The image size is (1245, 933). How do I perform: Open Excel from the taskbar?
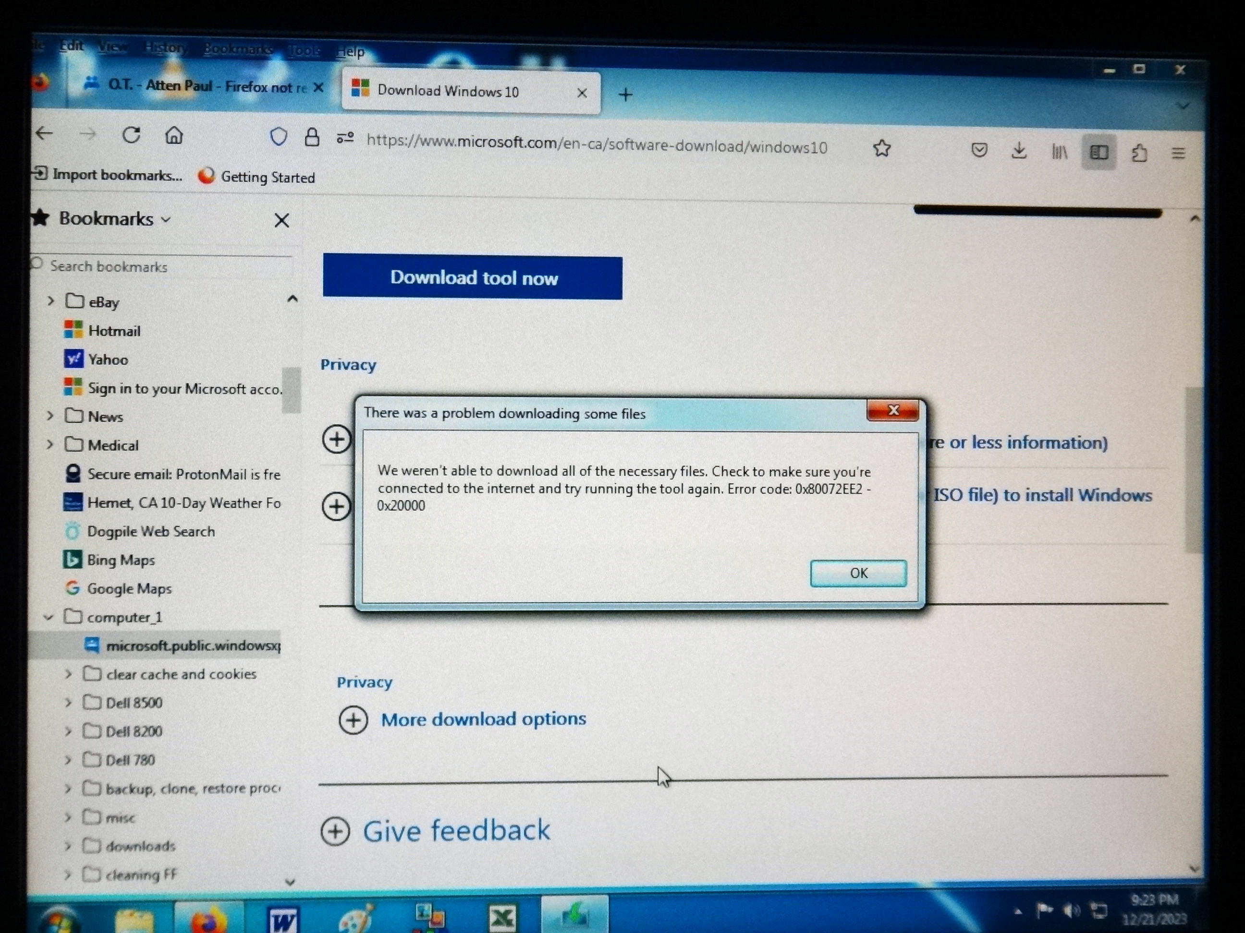coord(501,918)
